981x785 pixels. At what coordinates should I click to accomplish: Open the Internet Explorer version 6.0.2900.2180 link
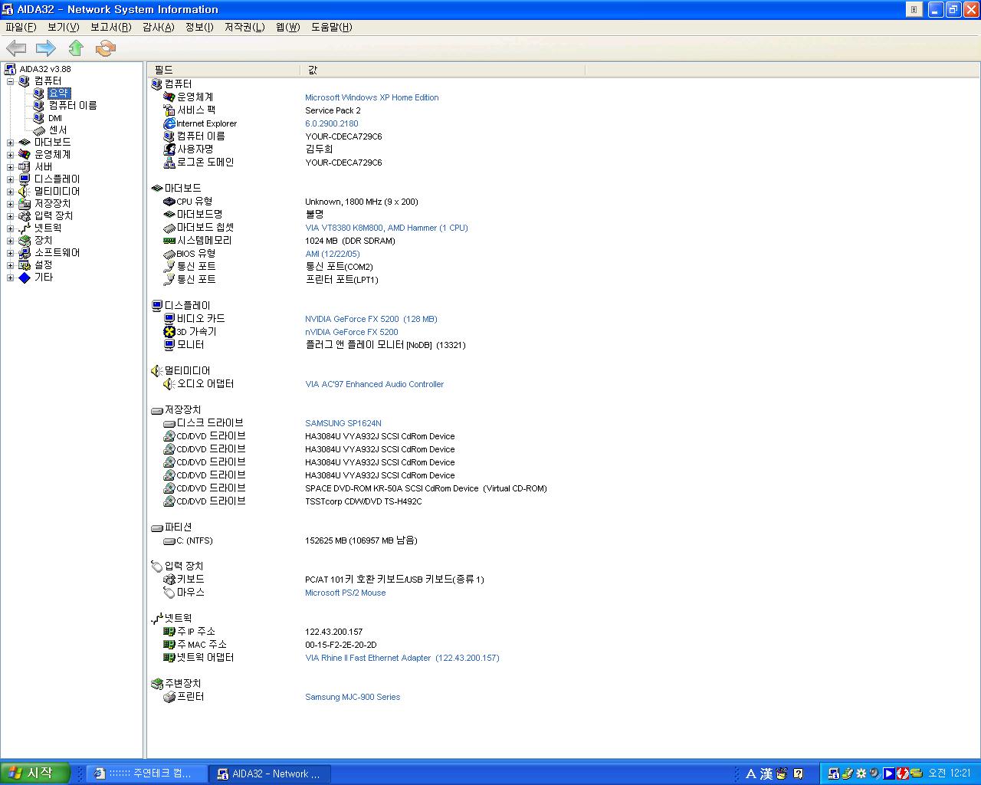pos(332,123)
